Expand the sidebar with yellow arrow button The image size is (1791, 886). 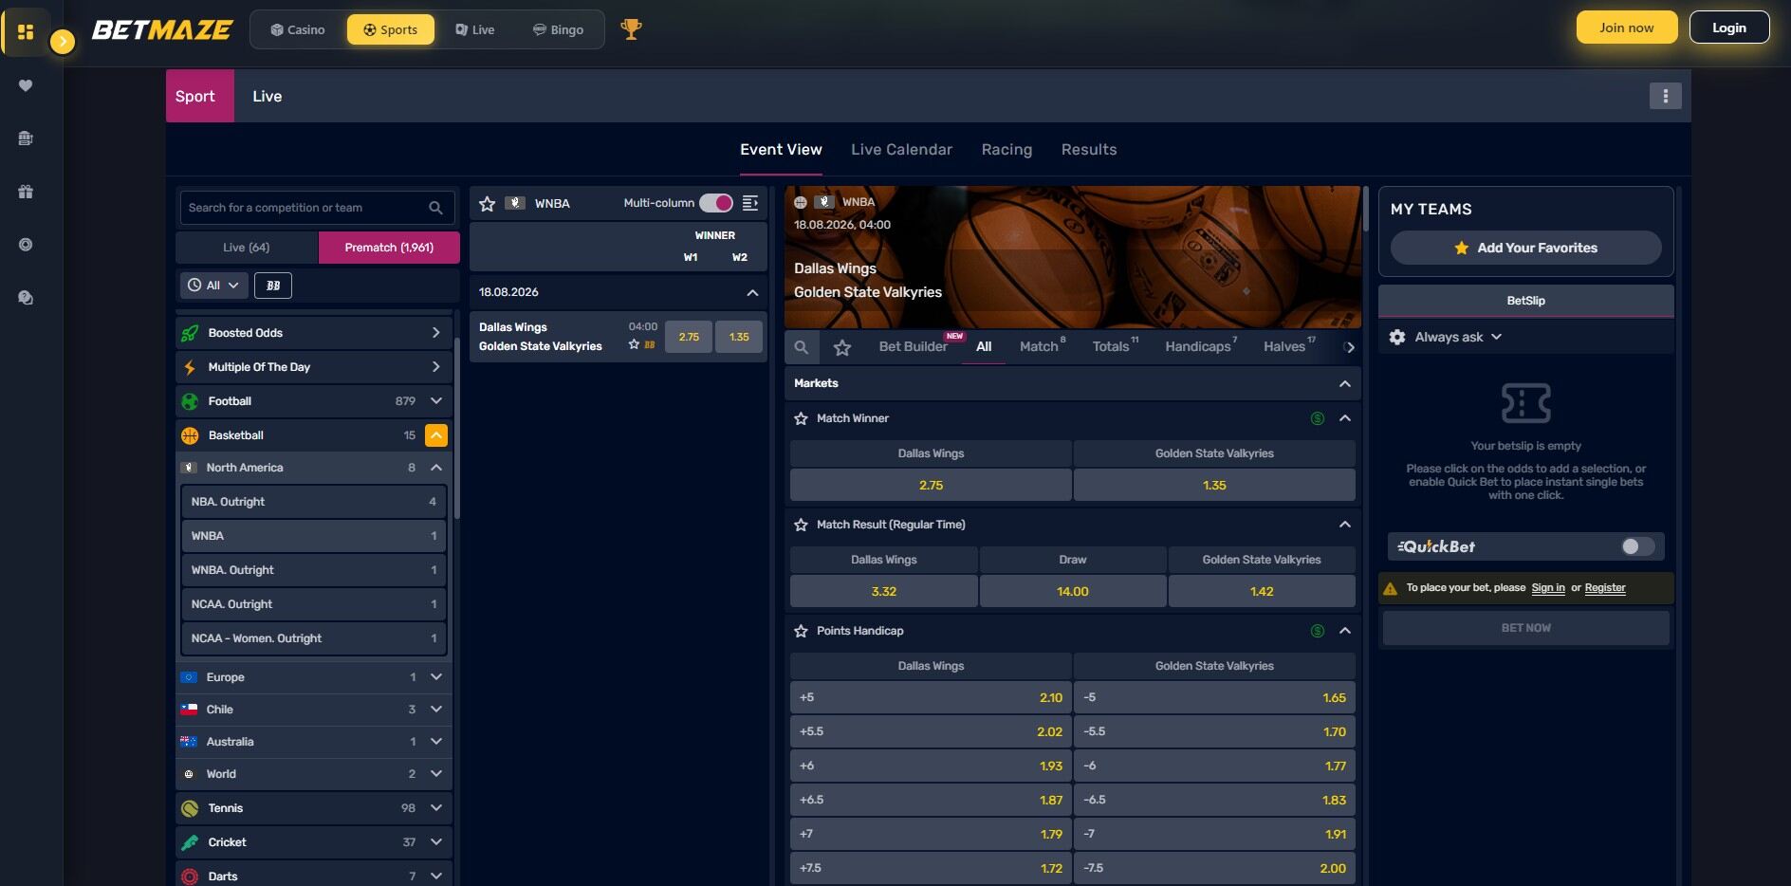[63, 41]
